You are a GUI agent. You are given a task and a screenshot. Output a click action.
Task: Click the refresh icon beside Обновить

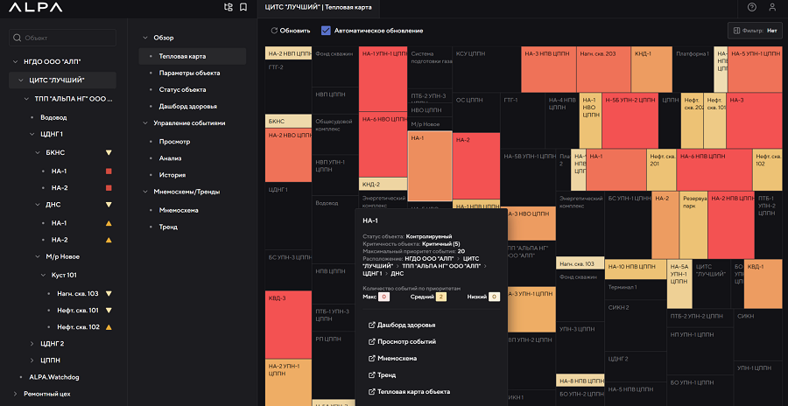coord(274,31)
